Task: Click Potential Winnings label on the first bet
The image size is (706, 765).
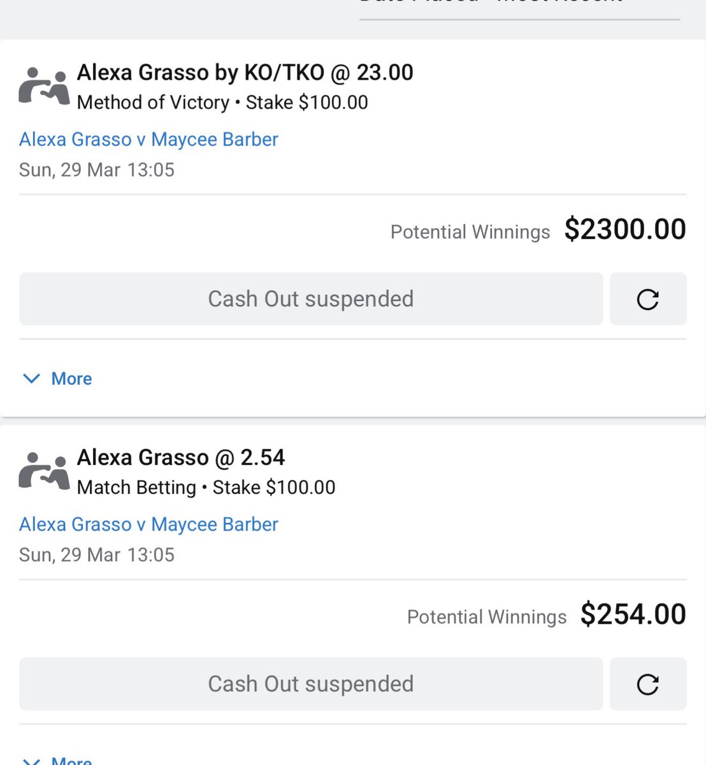Action: click(470, 232)
